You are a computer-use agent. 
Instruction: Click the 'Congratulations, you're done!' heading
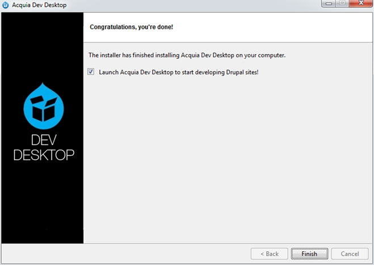pos(131,27)
